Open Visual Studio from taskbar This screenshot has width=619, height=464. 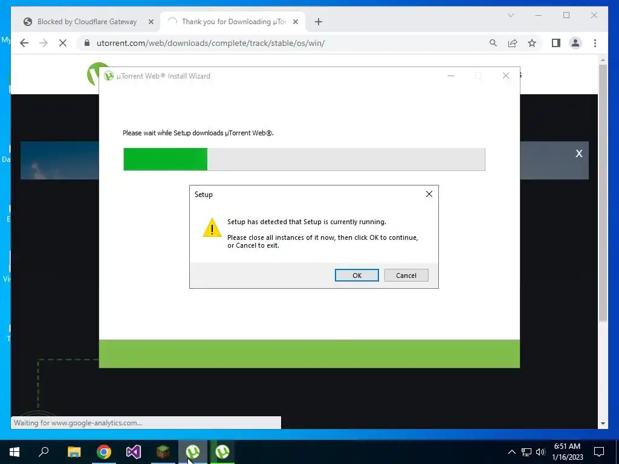[x=134, y=452]
